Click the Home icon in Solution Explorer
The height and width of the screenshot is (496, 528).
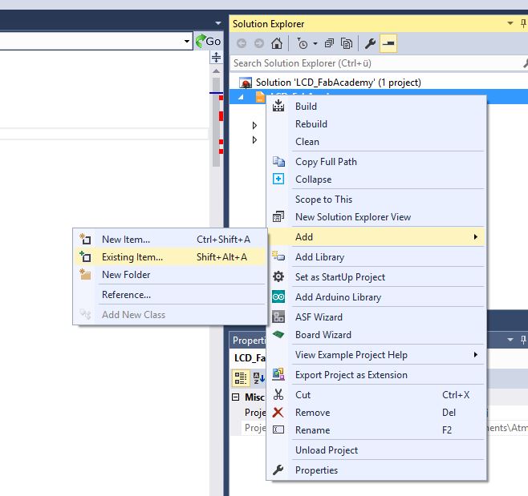[276, 43]
